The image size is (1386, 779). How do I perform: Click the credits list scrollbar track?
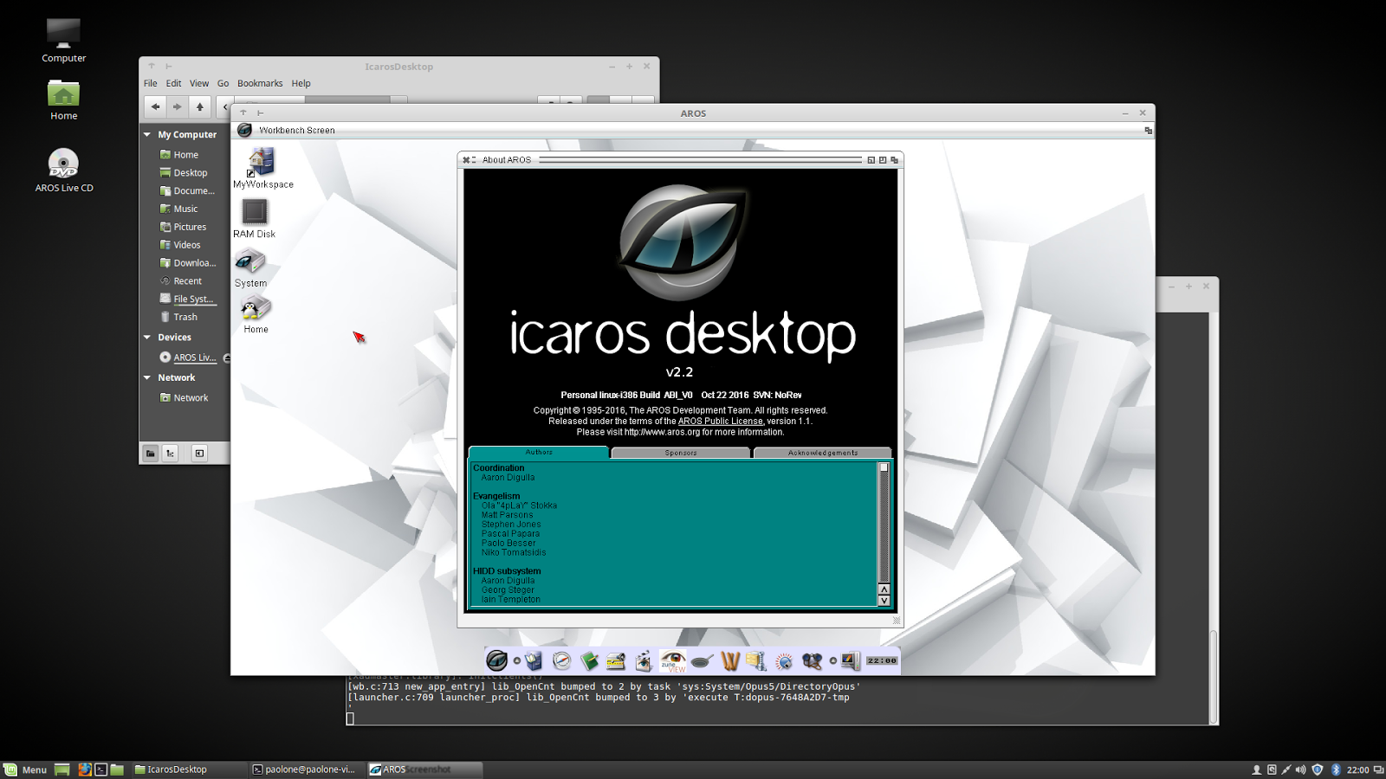click(x=884, y=523)
